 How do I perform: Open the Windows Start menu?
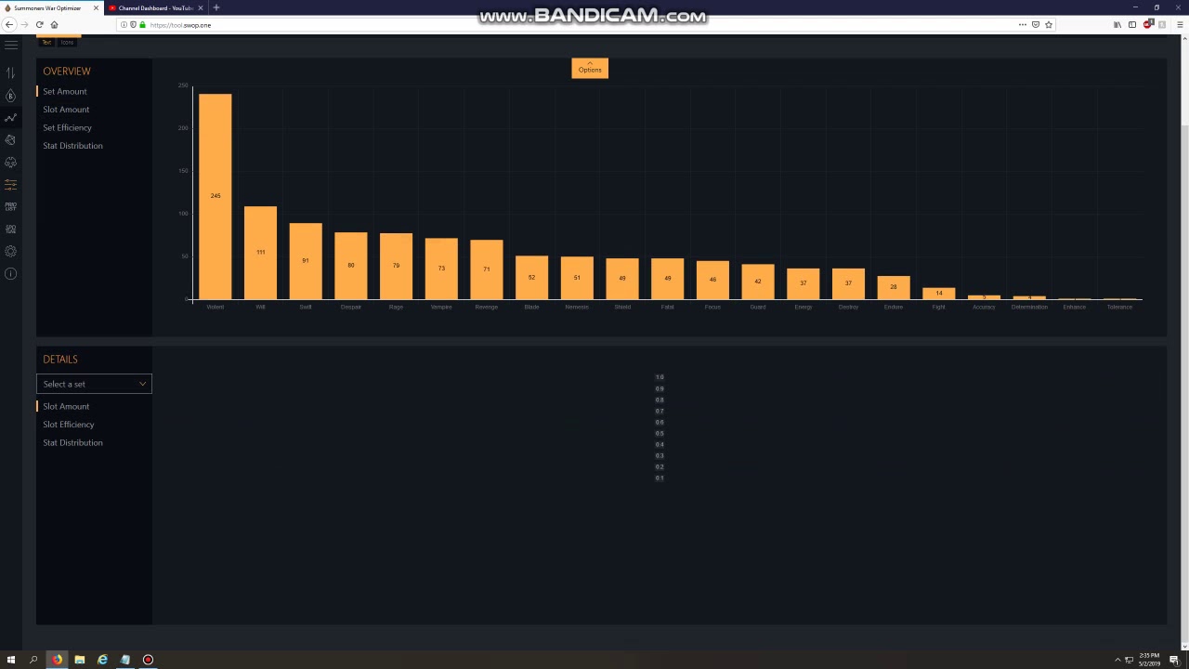pyautogui.click(x=11, y=660)
